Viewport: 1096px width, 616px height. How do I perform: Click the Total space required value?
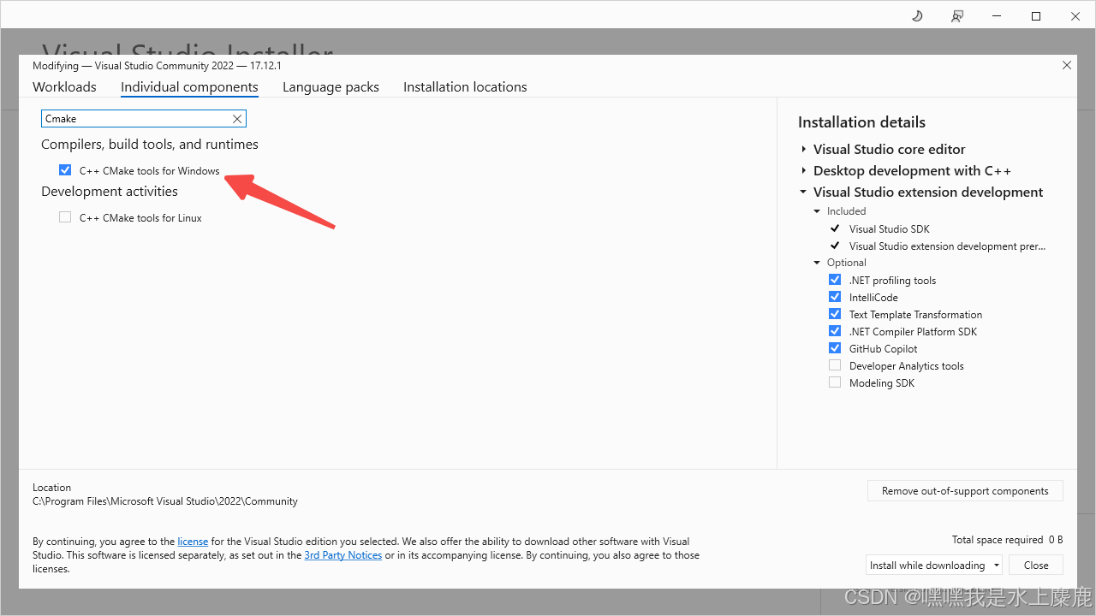click(x=1055, y=540)
